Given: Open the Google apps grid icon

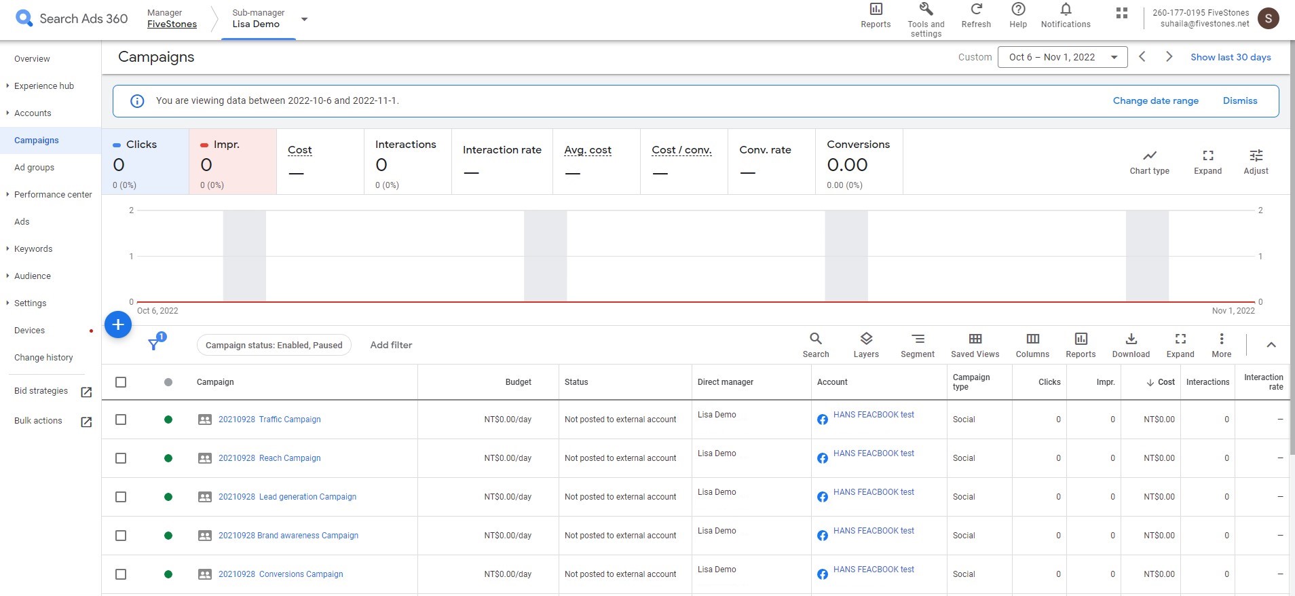Looking at the screenshot, I should coord(1122,13).
